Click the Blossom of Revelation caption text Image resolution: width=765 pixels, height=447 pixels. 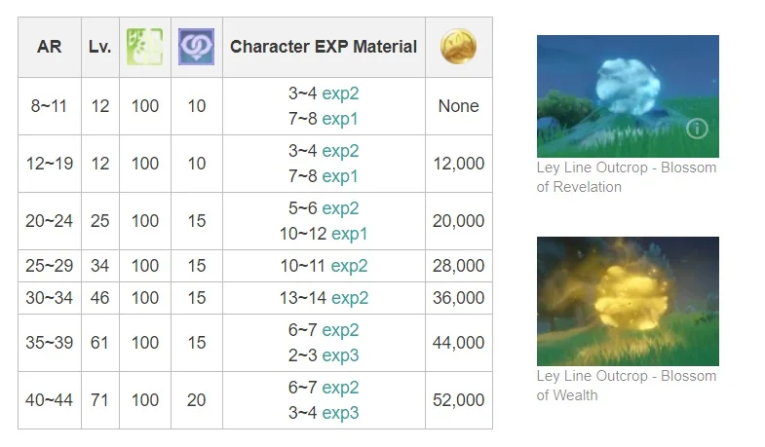tap(626, 176)
